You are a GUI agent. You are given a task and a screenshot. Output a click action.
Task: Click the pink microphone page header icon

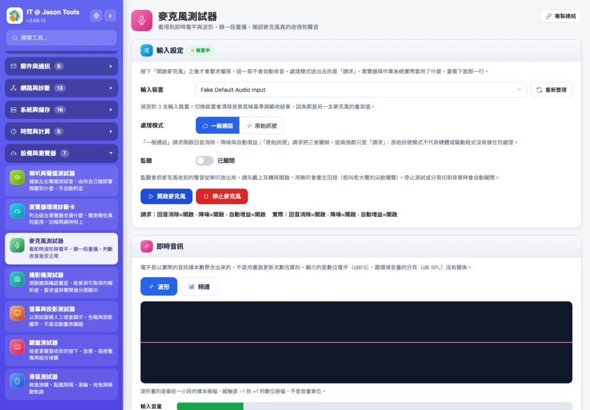point(142,20)
